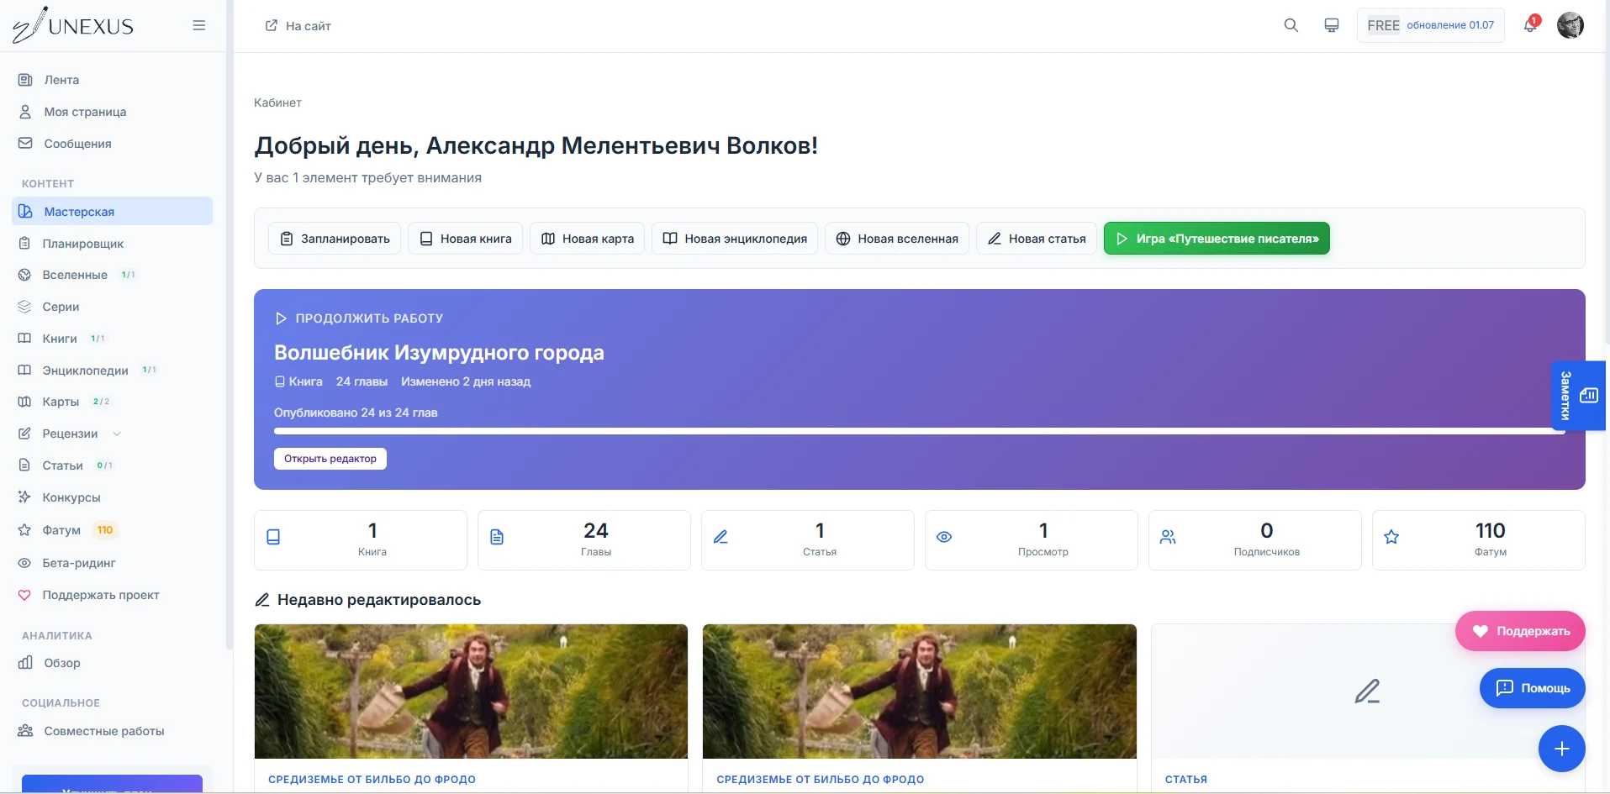Image resolution: width=1610 pixels, height=794 pixels.
Task: Go to Лента in the sidebar
Action: [113, 80]
